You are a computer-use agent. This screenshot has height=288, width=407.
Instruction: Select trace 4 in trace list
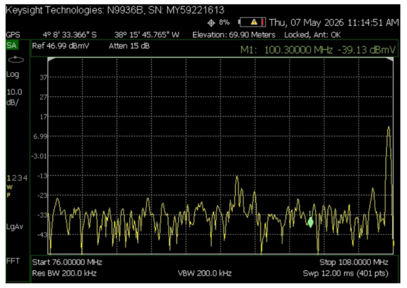25,178
